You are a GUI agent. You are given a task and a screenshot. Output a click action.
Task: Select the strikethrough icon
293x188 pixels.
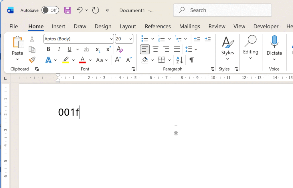86,49
